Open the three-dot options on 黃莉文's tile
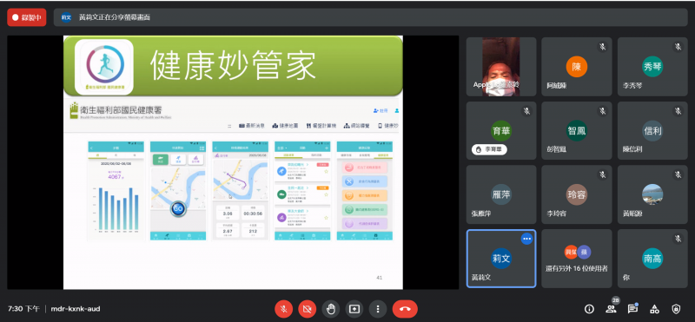This screenshot has width=695, height=322. pyautogui.click(x=526, y=239)
